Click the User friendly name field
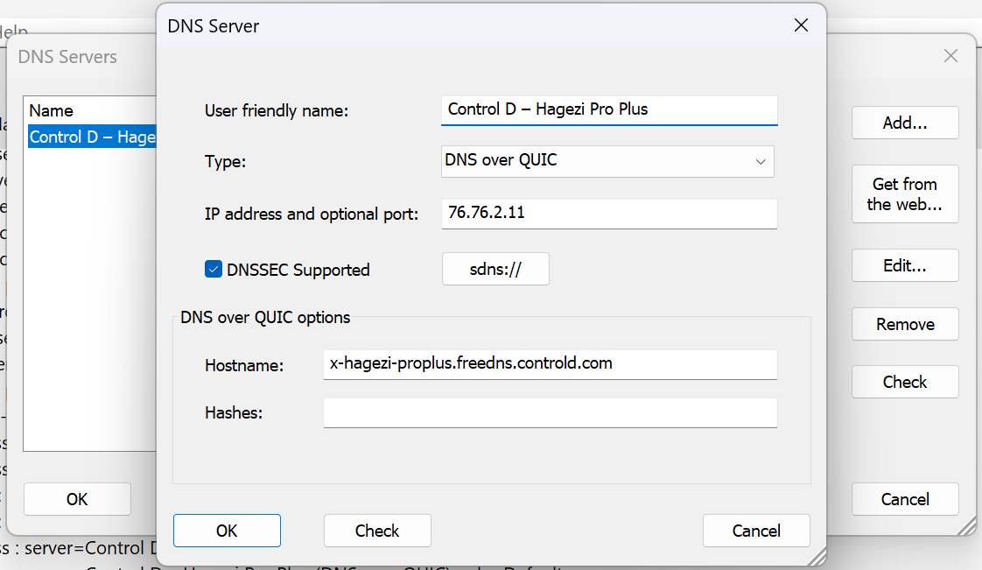Image resolution: width=982 pixels, height=570 pixels. 609,110
